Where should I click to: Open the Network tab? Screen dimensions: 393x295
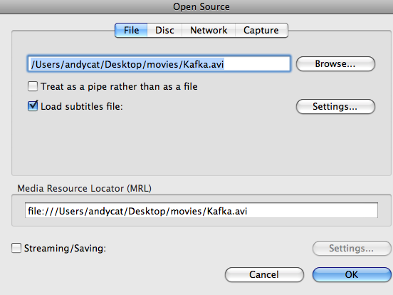[x=209, y=31]
